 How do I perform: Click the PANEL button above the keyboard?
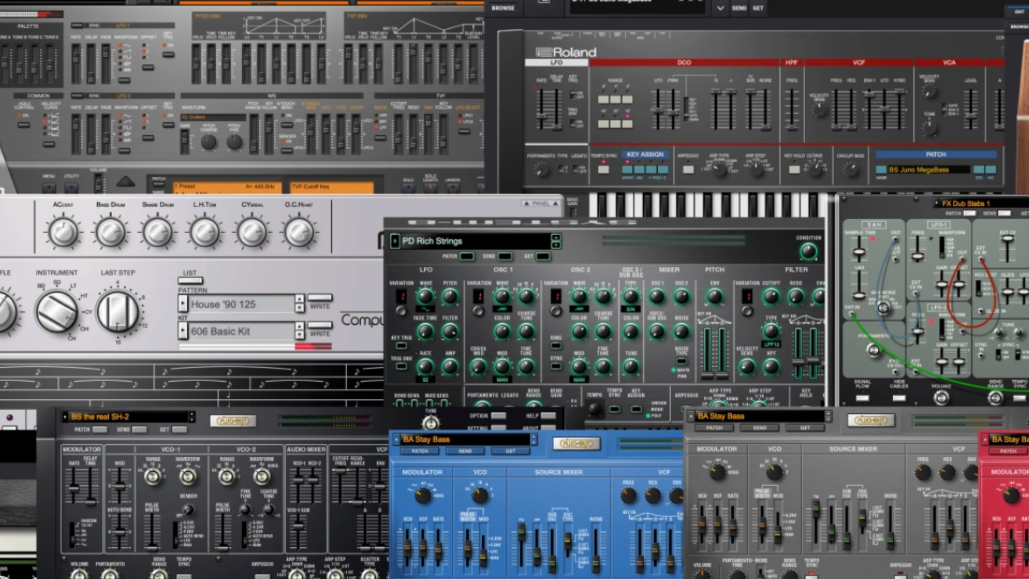(541, 203)
